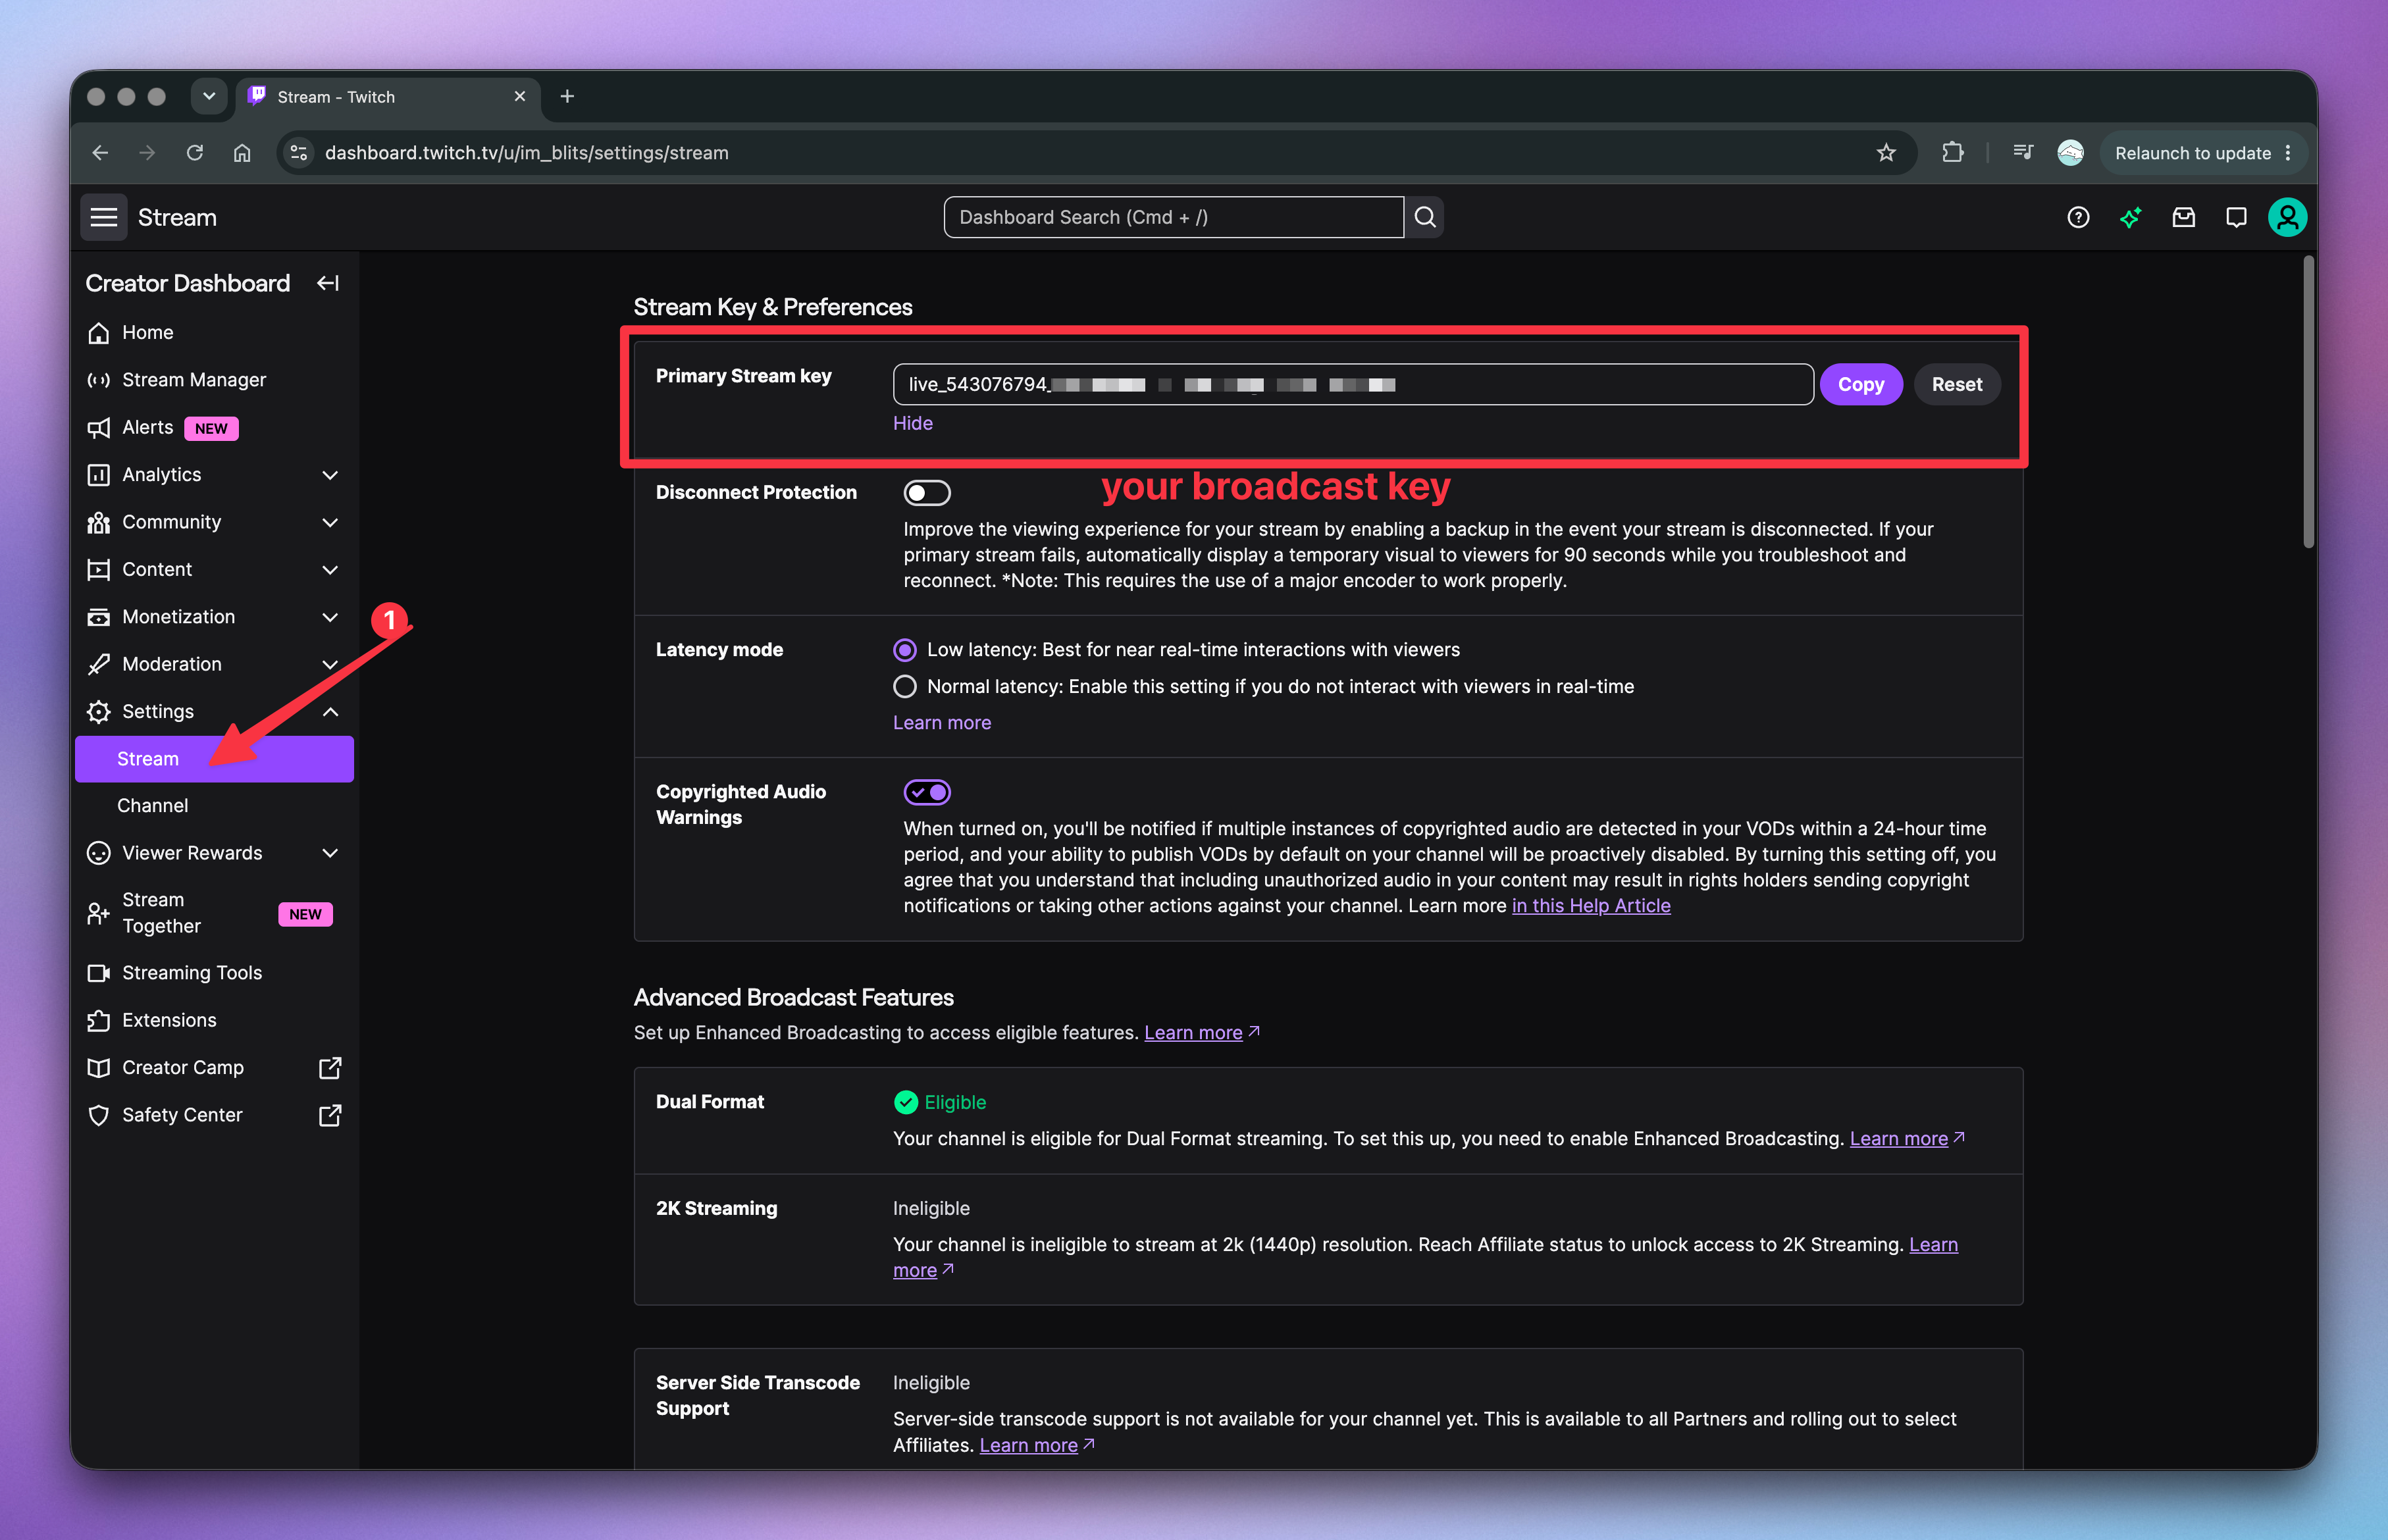Collapse the Creator Dashboard sidebar arrow
Screen dimensions: 2388x1540
coord(328,283)
